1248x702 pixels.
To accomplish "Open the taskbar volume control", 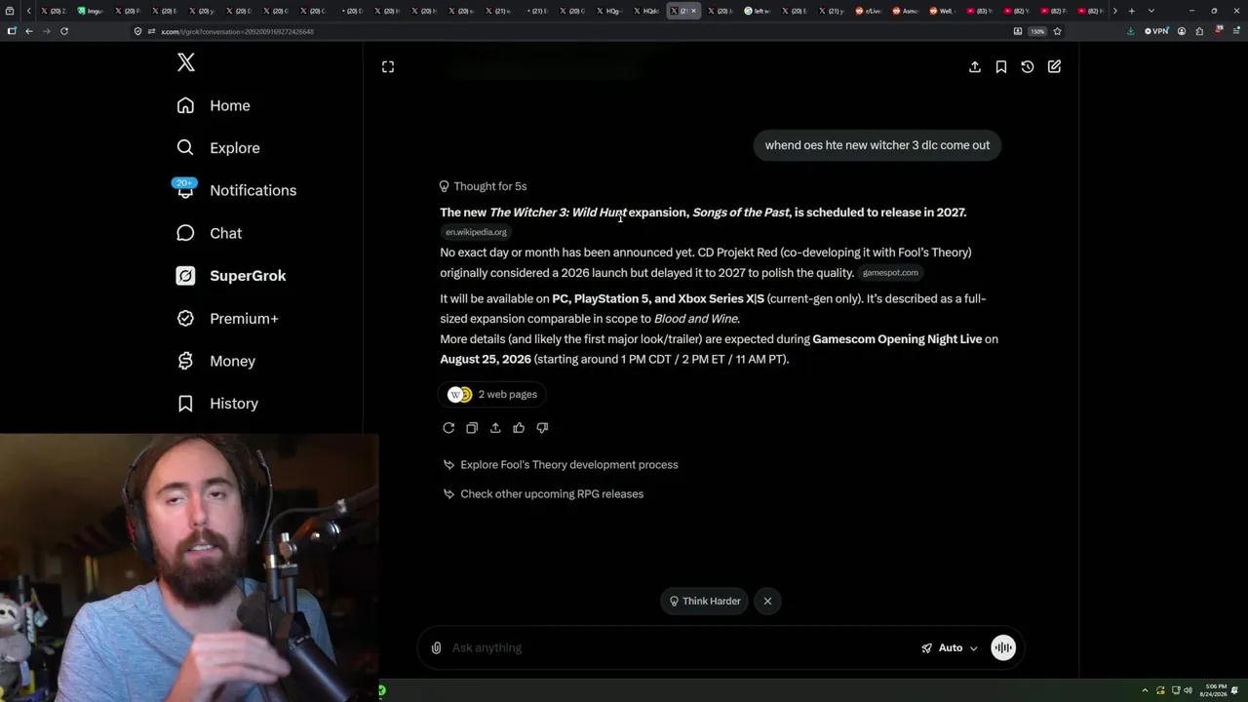I will tap(1189, 690).
